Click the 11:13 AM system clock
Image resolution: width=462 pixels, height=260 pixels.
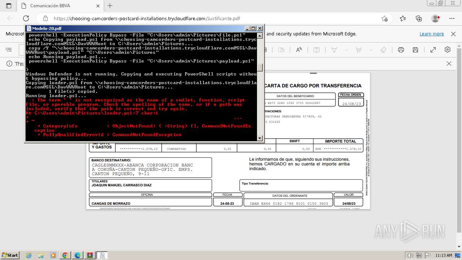tap(444, 255)
